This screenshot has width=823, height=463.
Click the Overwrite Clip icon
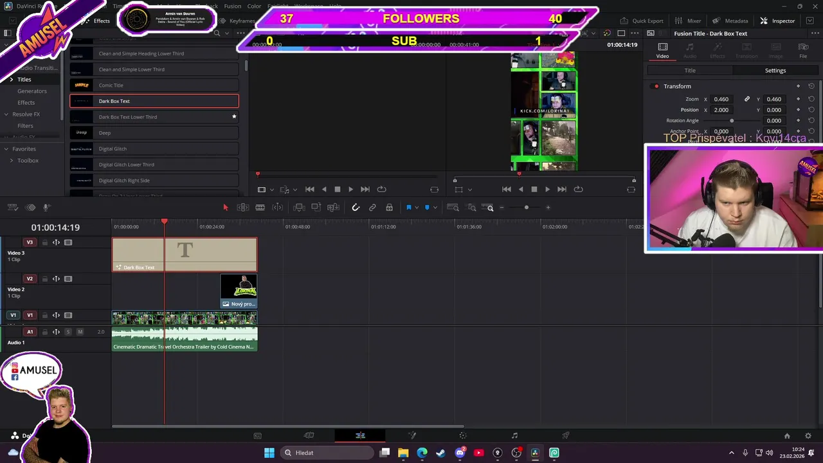[x=316, y=207]
